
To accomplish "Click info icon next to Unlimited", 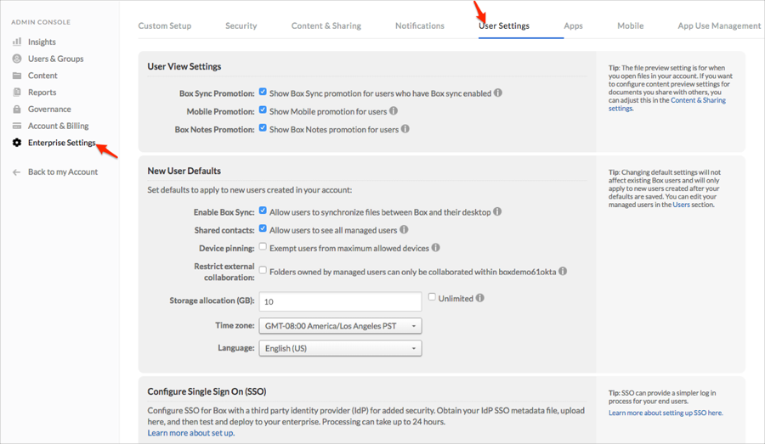I will (x=480, y=298).
